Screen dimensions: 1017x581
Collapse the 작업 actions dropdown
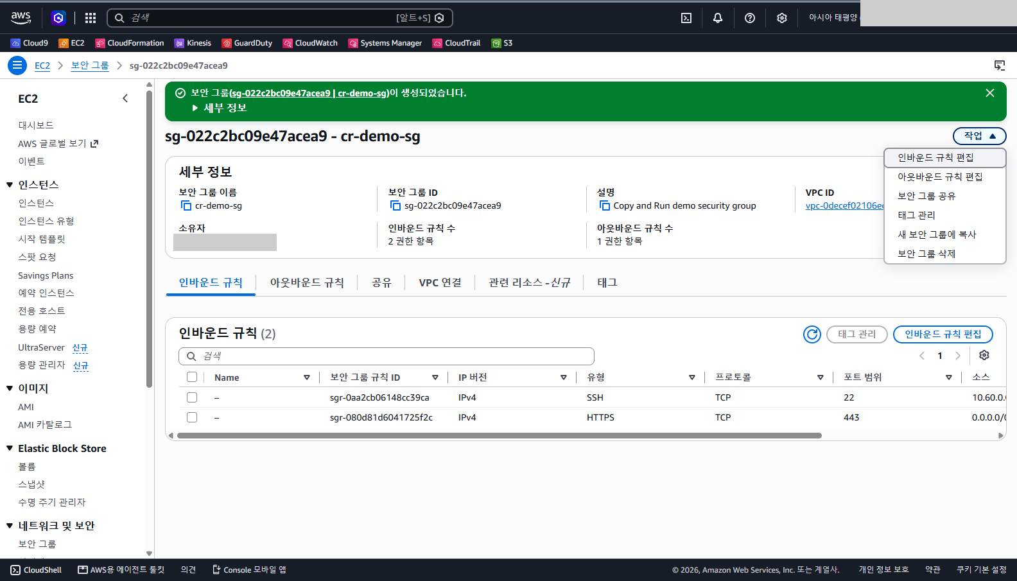tap(980, 136)
